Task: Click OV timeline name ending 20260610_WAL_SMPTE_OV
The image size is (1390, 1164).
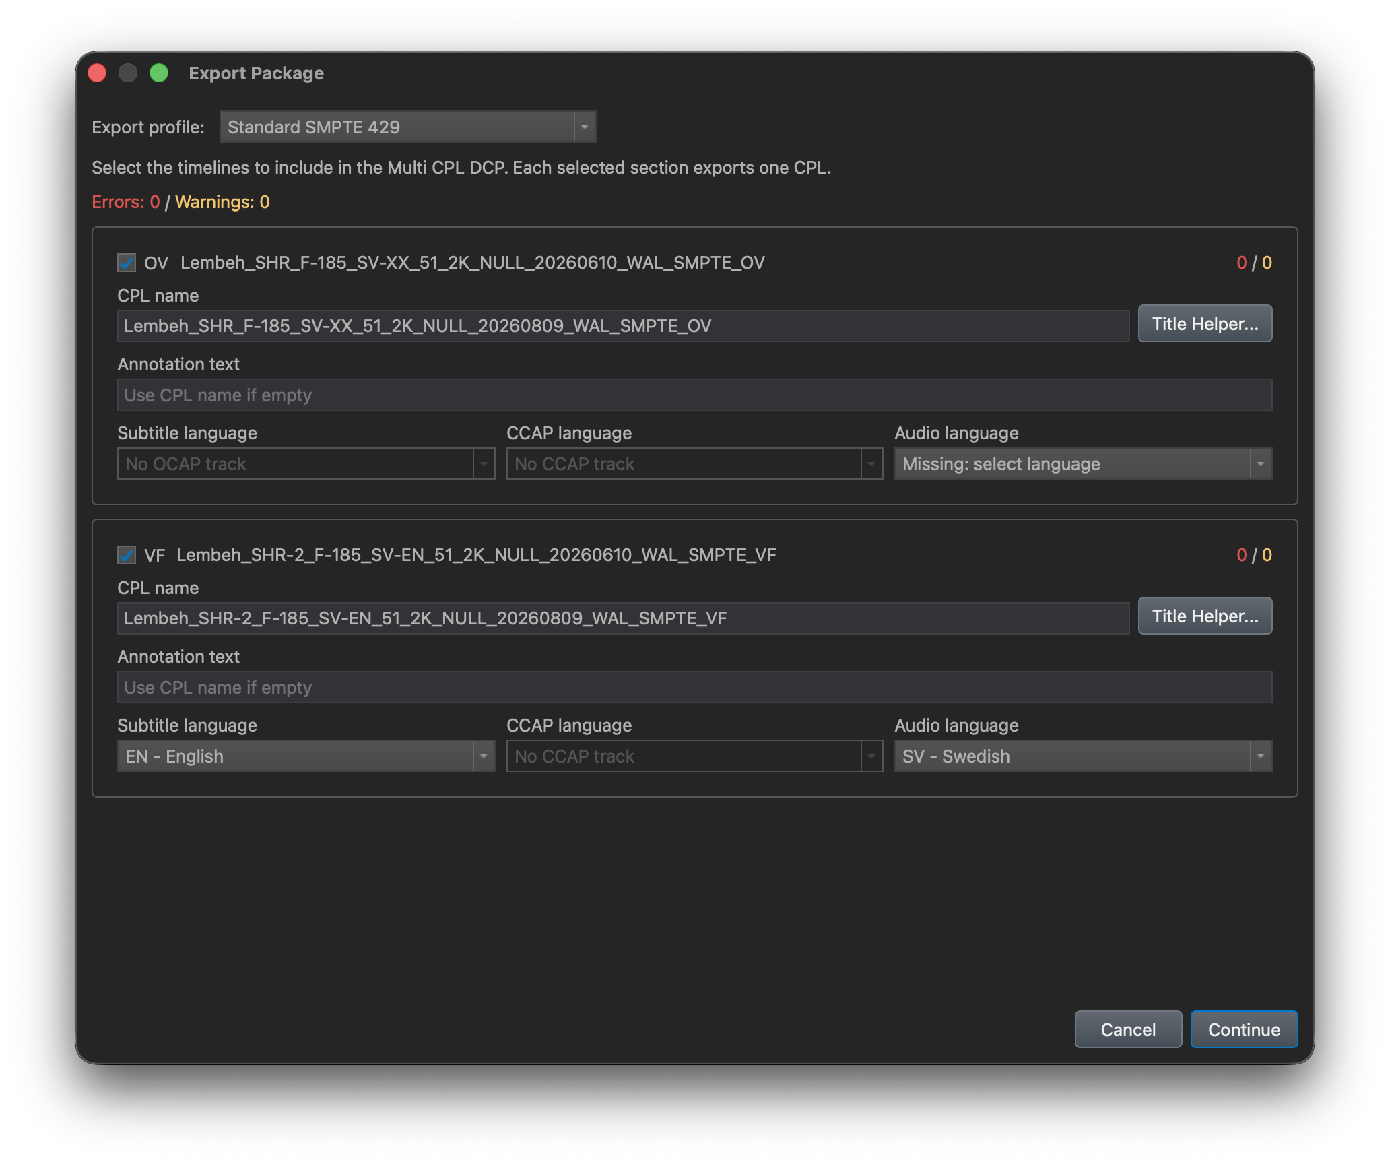Action: (473, 263)
